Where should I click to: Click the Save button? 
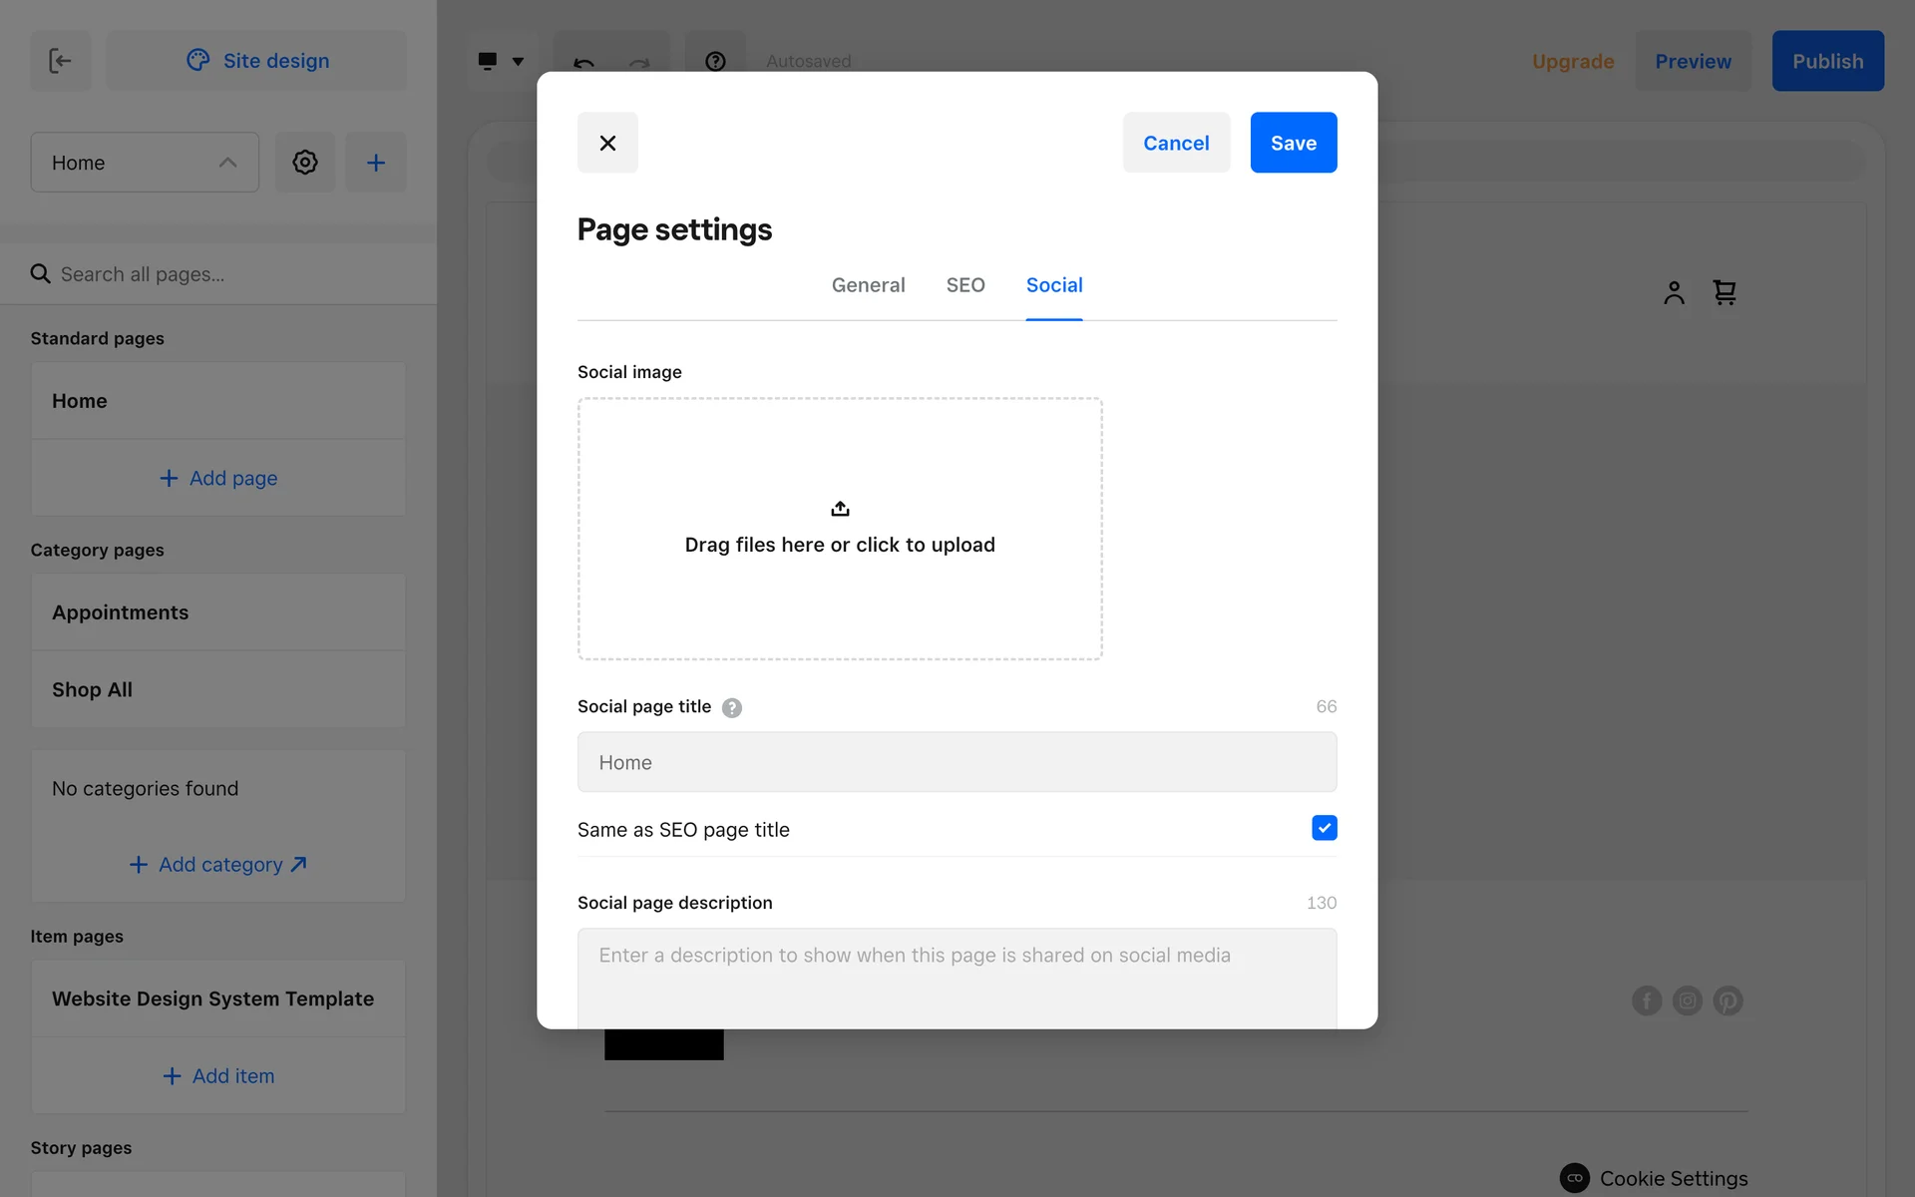point(1293,143)
